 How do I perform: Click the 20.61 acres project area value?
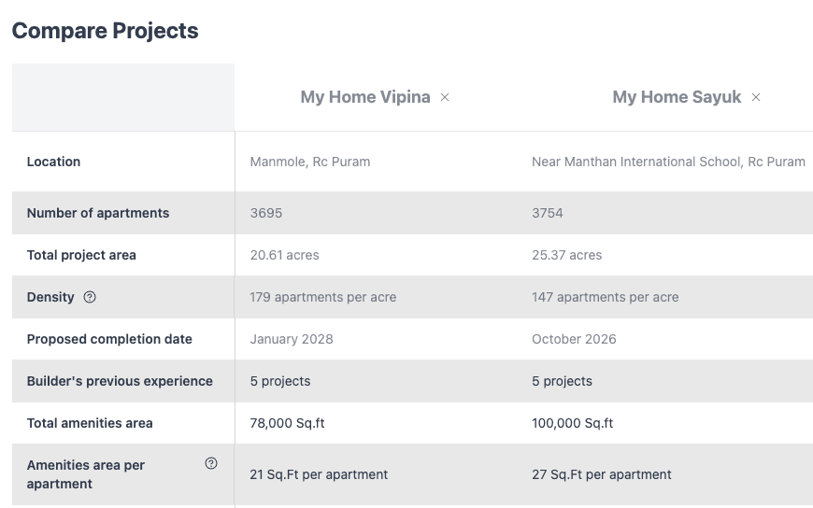click(285, 255)
